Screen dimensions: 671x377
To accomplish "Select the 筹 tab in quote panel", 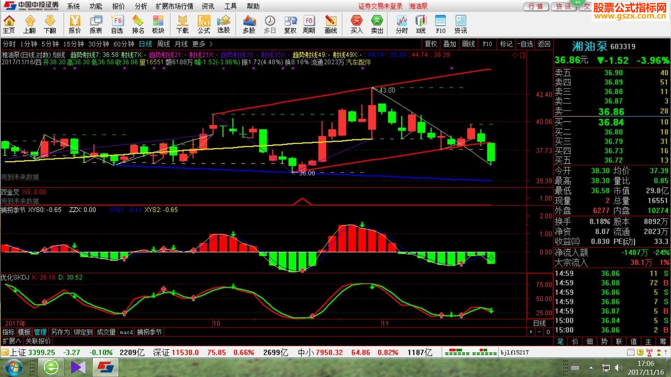I will click(x=663, y=341).
